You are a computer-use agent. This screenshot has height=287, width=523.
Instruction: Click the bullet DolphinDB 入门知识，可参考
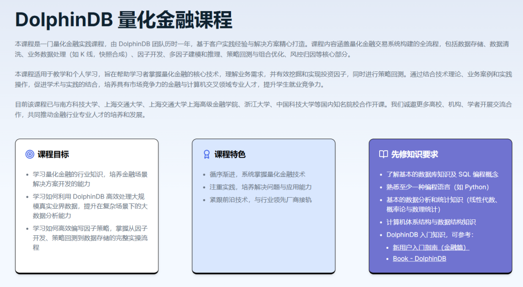tap(430, 235)
